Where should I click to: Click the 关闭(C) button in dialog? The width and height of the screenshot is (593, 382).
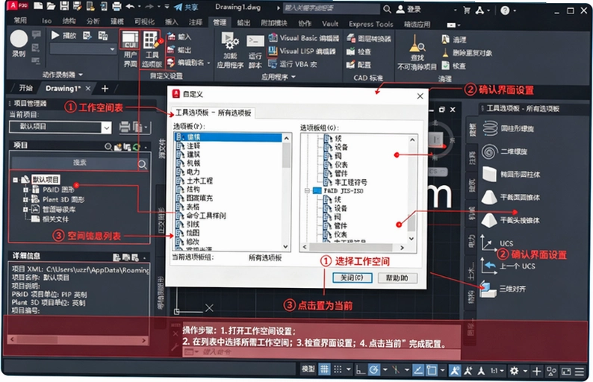(352, 278)
